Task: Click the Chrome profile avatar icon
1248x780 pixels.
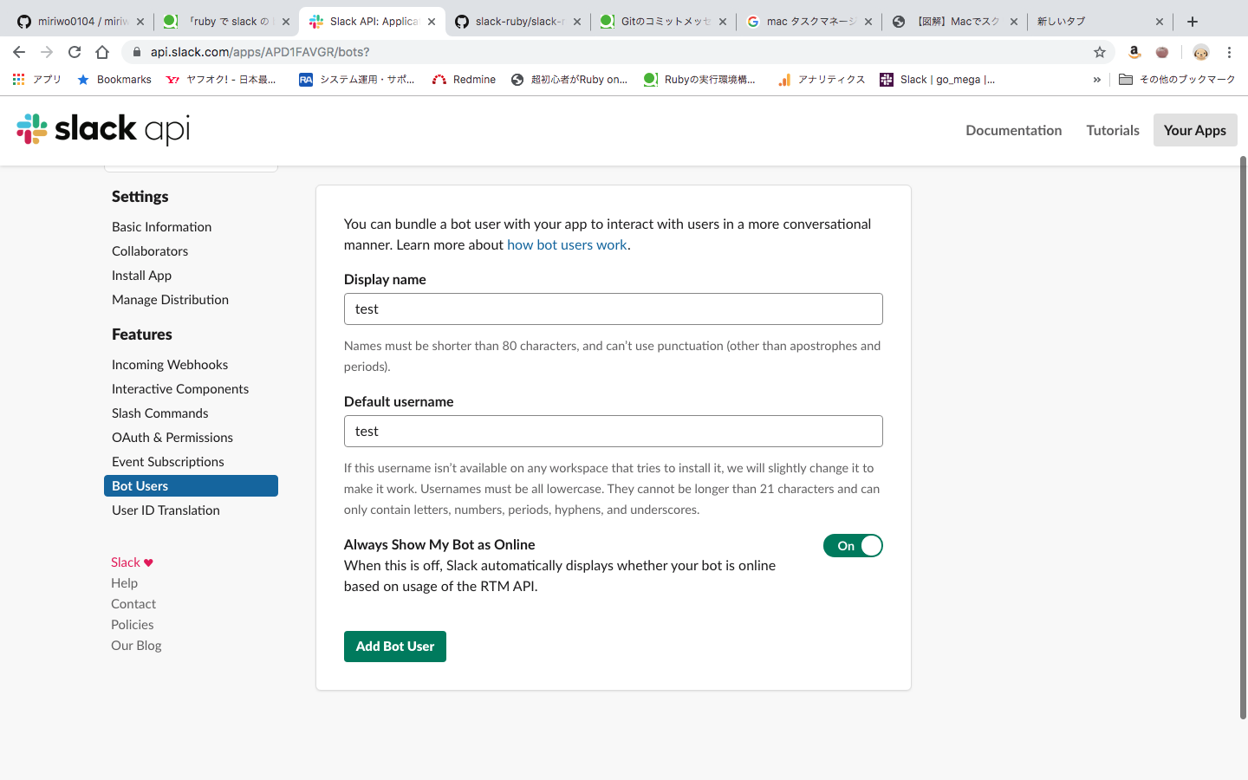Action: click(1200, 52)
